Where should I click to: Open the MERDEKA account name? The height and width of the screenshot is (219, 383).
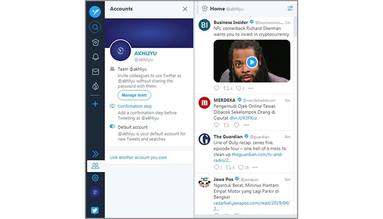click(224, 100)
